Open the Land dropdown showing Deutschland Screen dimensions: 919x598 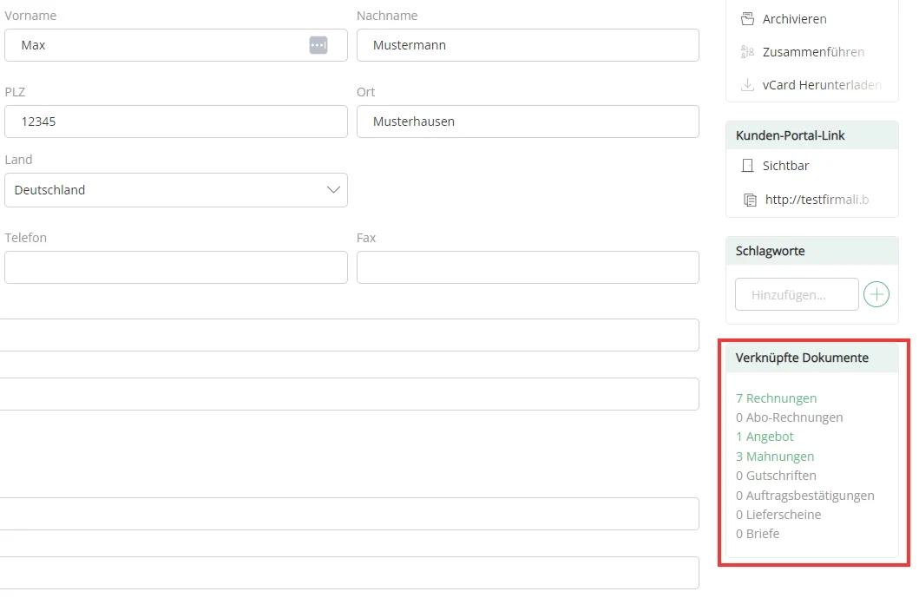coord(176,190)
